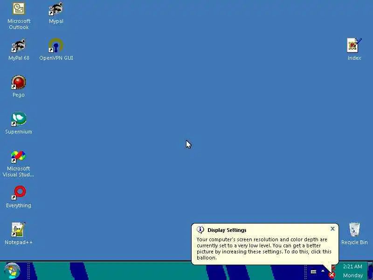Open the Microsoft Outlook desktop icon
This screenshot has width=373, height=280.
[x=19, y=16]
